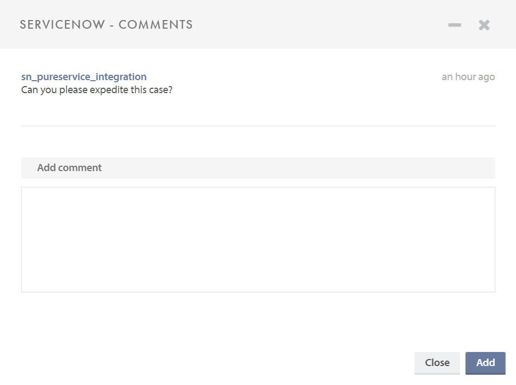Focus the empty comment text area
Screen dimensions: 516x385
tap(258, 239)
